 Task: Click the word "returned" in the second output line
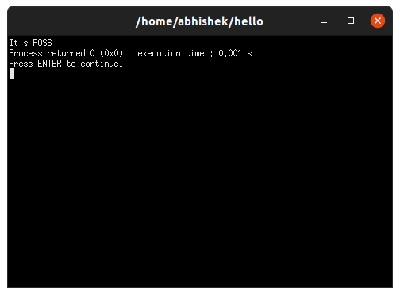(x=66, y=53)
